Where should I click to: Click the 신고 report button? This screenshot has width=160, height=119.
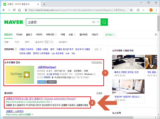(x=96, y=49)
